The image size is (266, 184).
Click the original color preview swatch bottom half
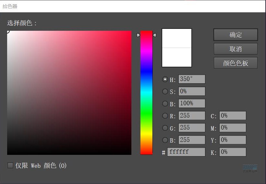(x=177, y=57)
